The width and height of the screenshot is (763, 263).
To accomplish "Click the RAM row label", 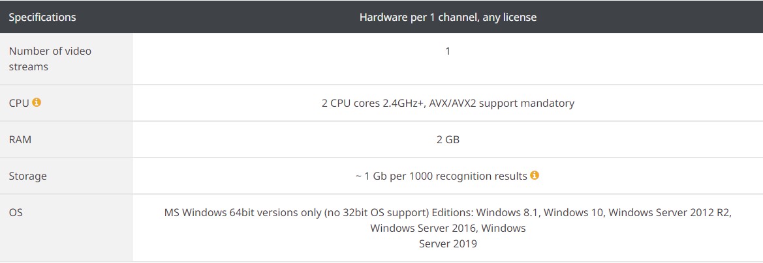I will coord(20,139).
